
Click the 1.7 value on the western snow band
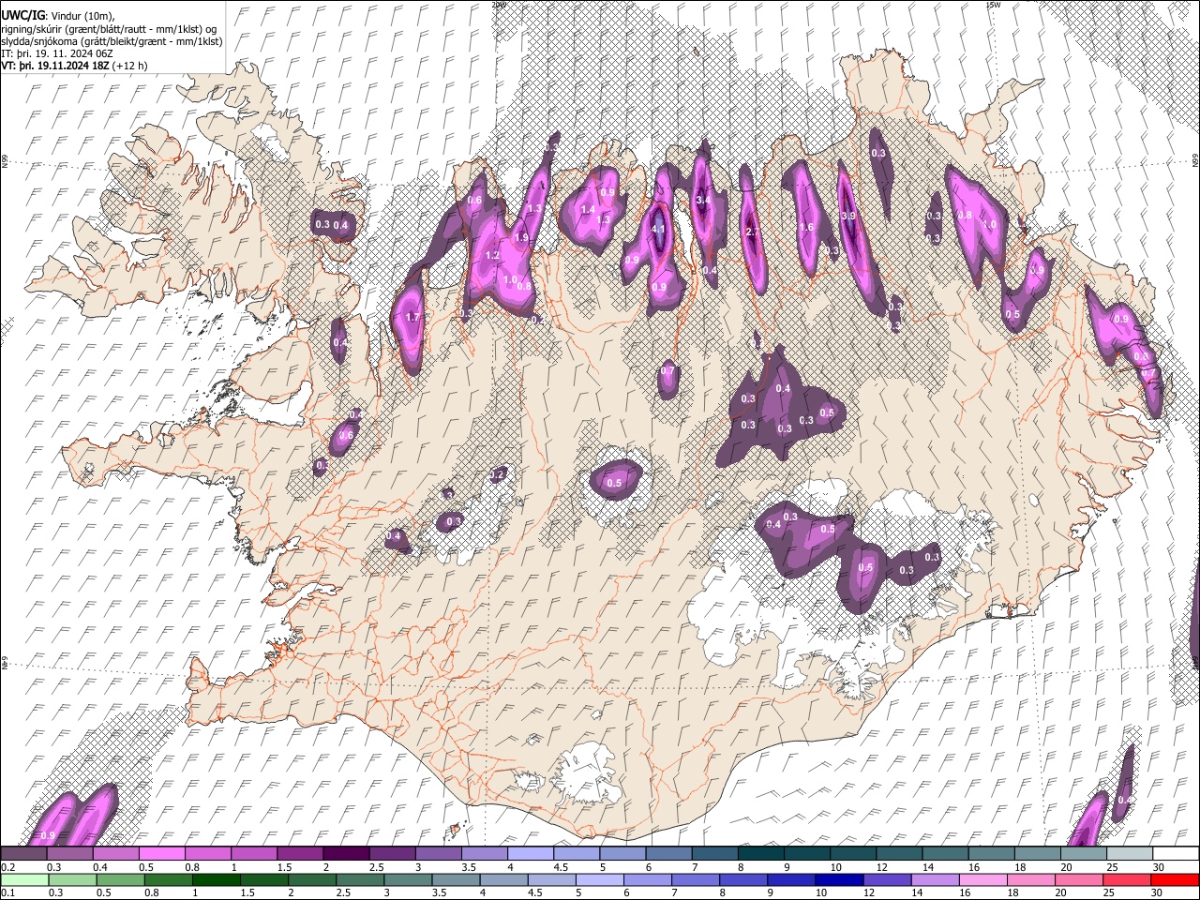click(x=412, y=317)
